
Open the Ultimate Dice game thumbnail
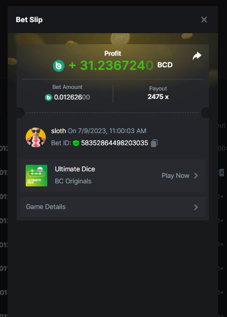[x=36, y=175]
